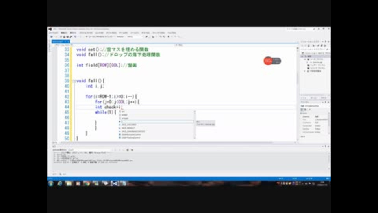Click line 45 while(1) statement
378x213 pixels.
pos(106,112)
